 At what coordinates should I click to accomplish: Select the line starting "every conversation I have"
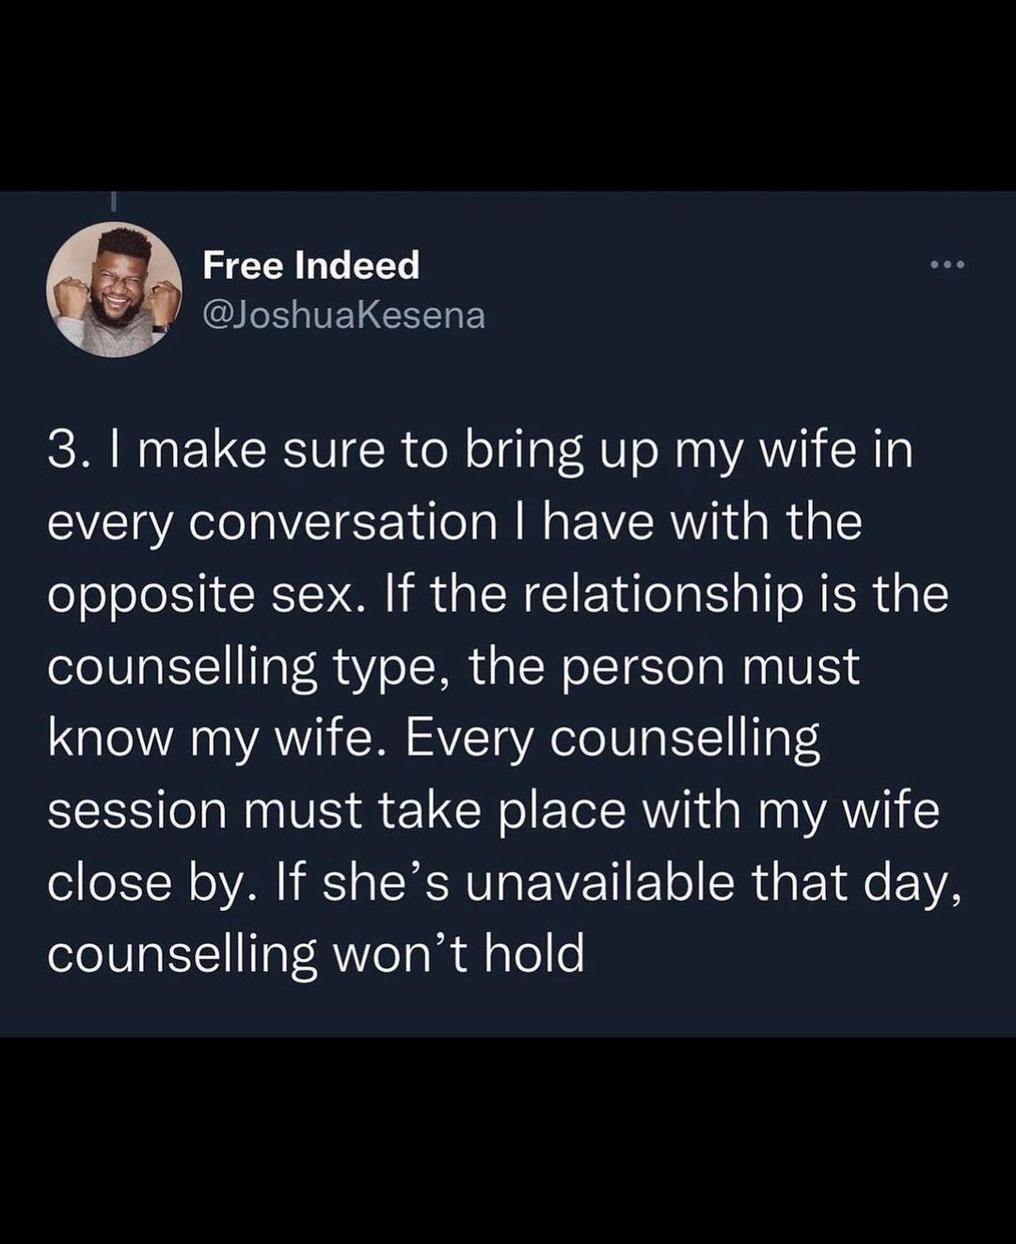(454, 523)
